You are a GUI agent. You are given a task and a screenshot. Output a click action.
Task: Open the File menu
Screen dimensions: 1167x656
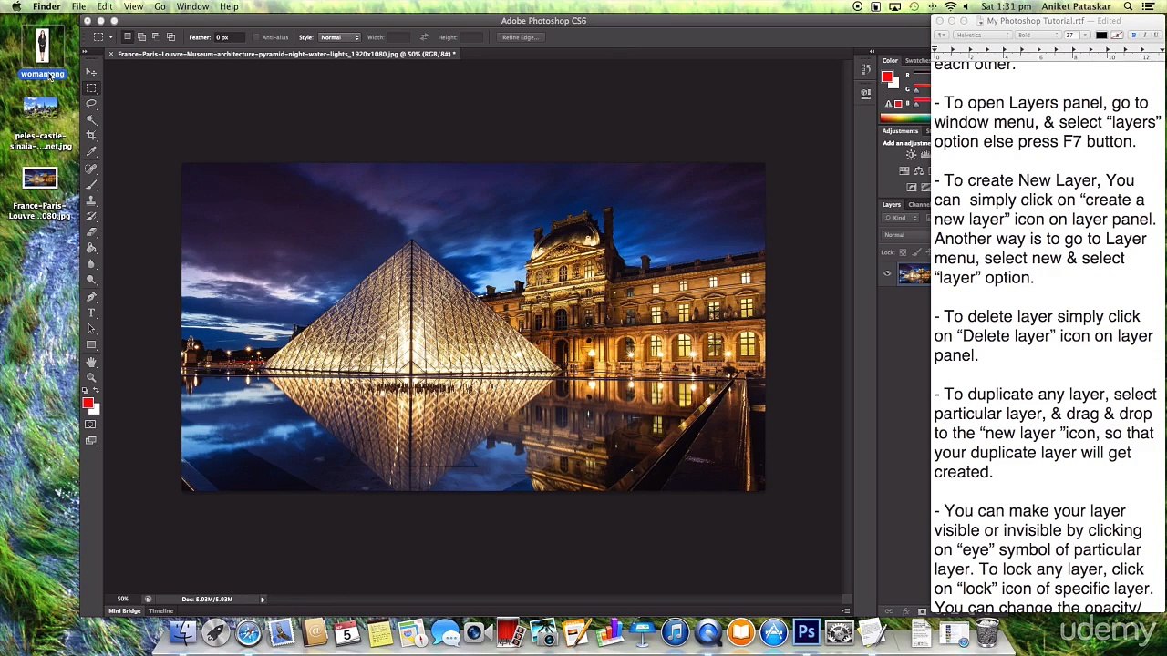tap(79, 6)
